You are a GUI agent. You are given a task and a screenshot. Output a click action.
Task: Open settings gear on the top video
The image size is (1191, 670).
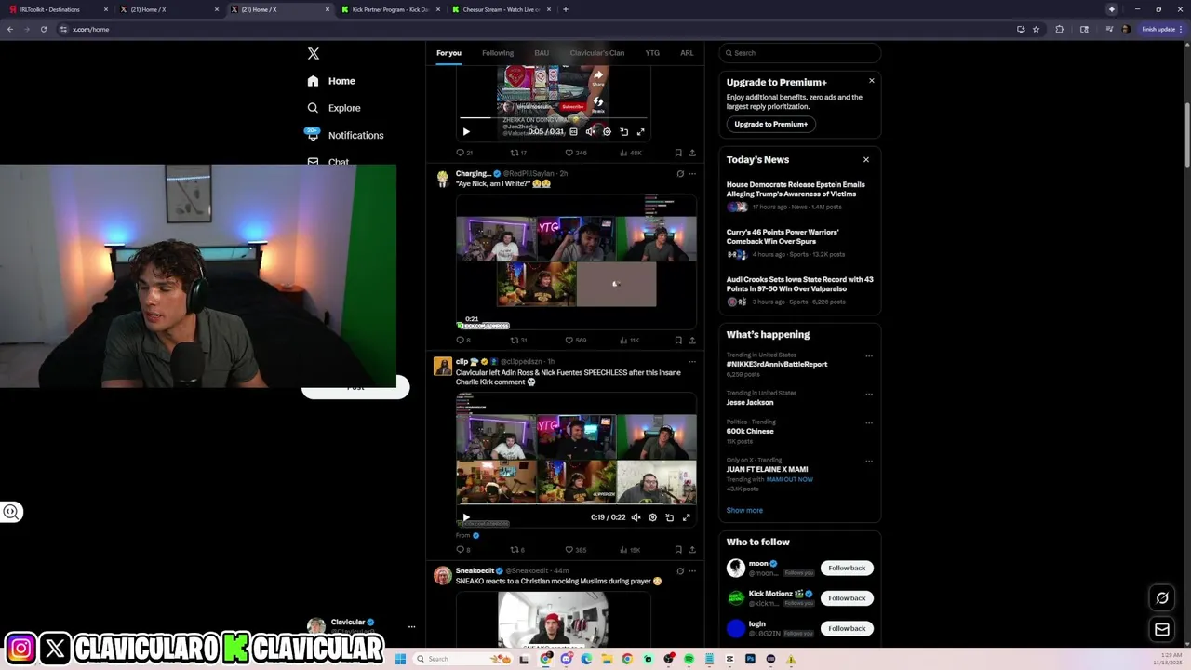click(607, 132)
